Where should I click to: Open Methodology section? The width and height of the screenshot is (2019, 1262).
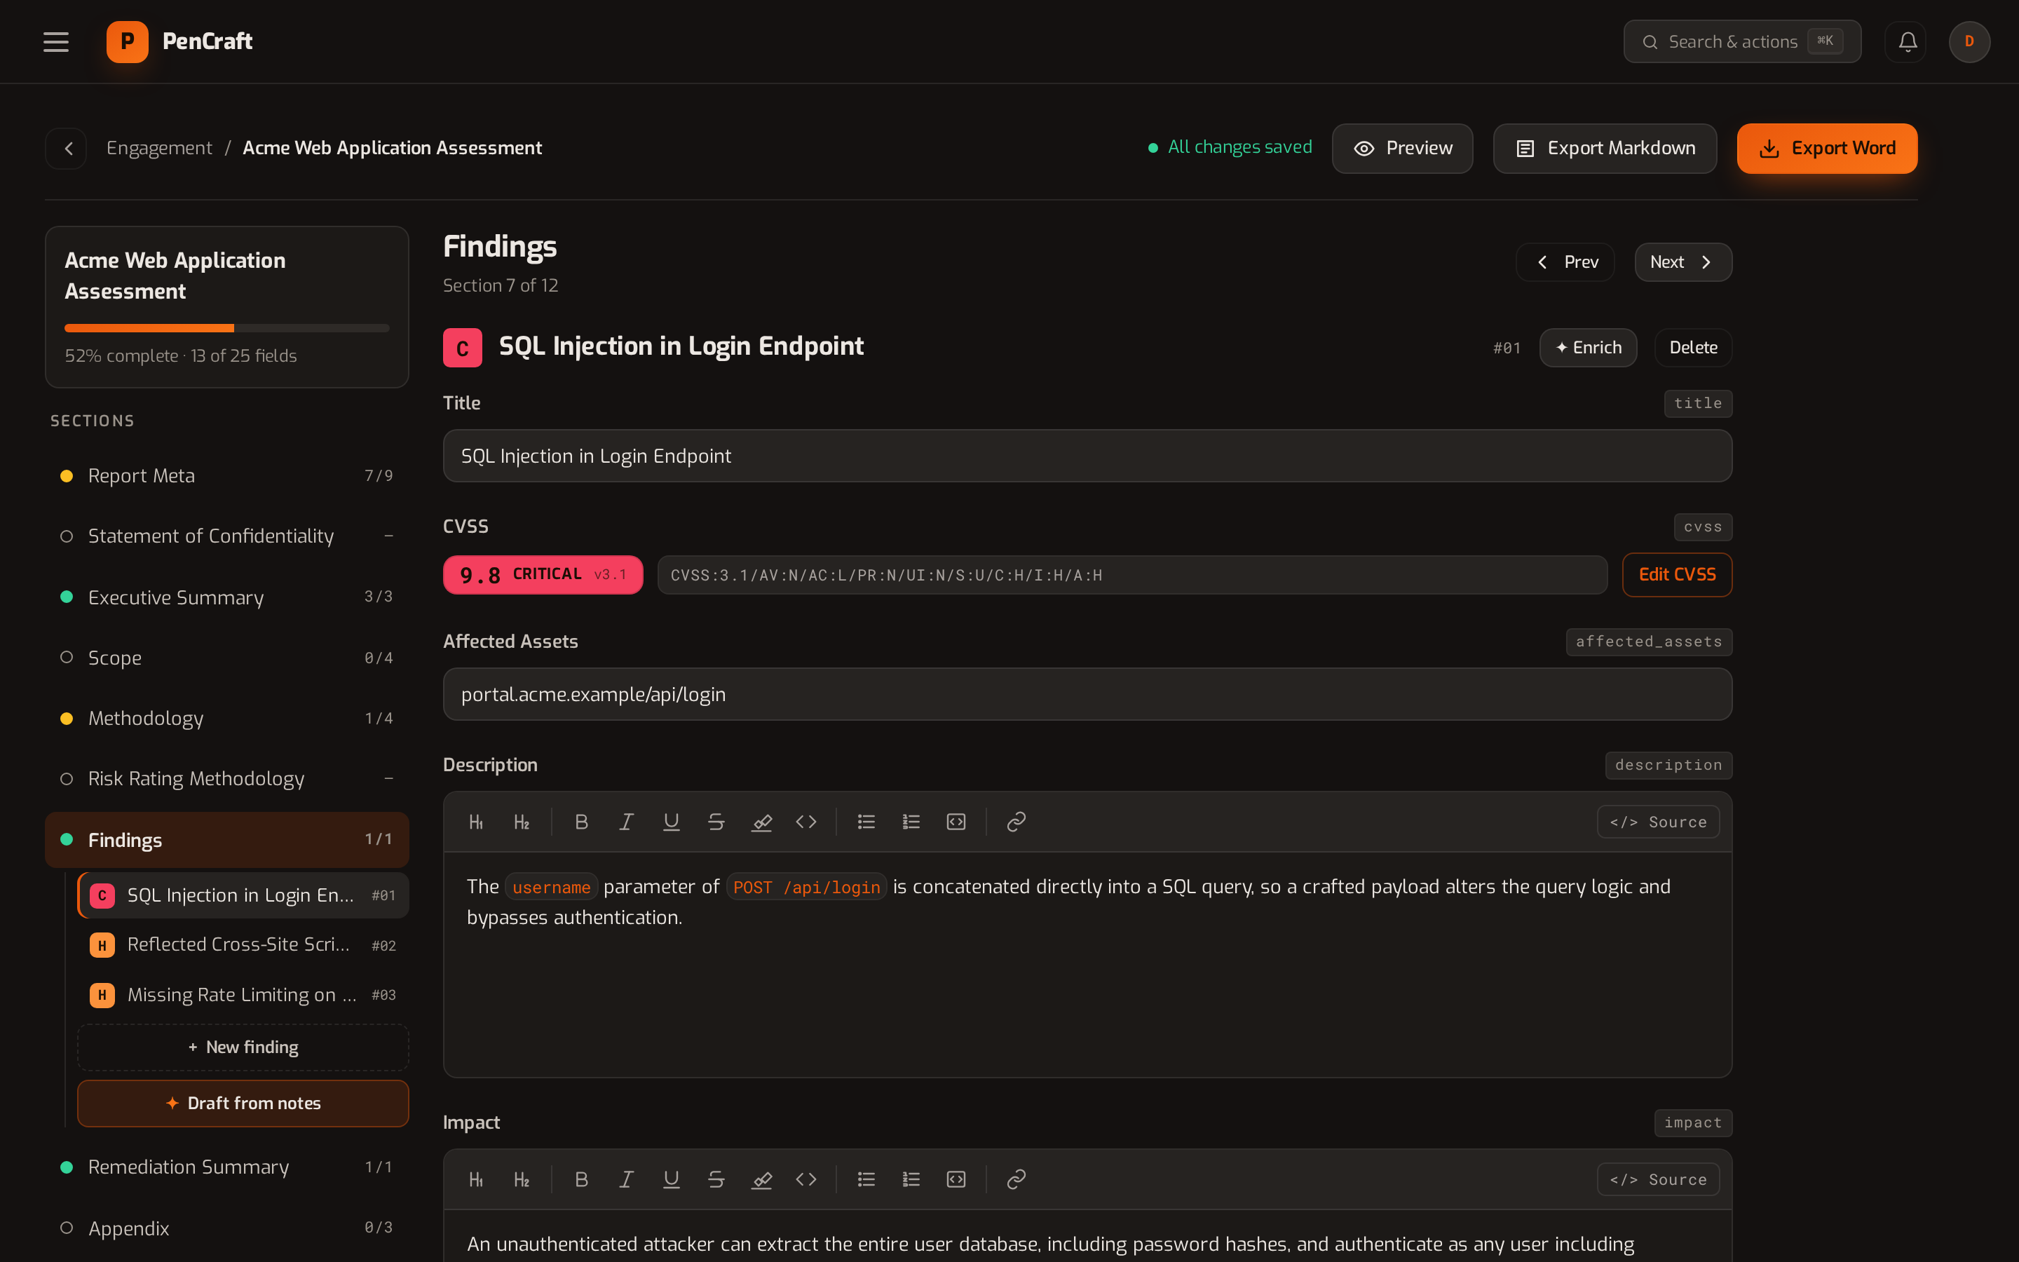tap(227, 719)
